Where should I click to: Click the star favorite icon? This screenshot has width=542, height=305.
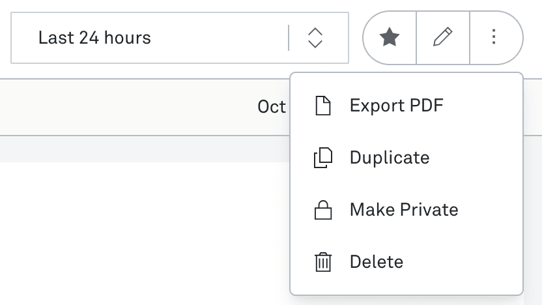coord(390,38)
